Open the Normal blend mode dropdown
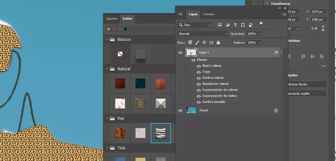 click(x=202, y=34)
